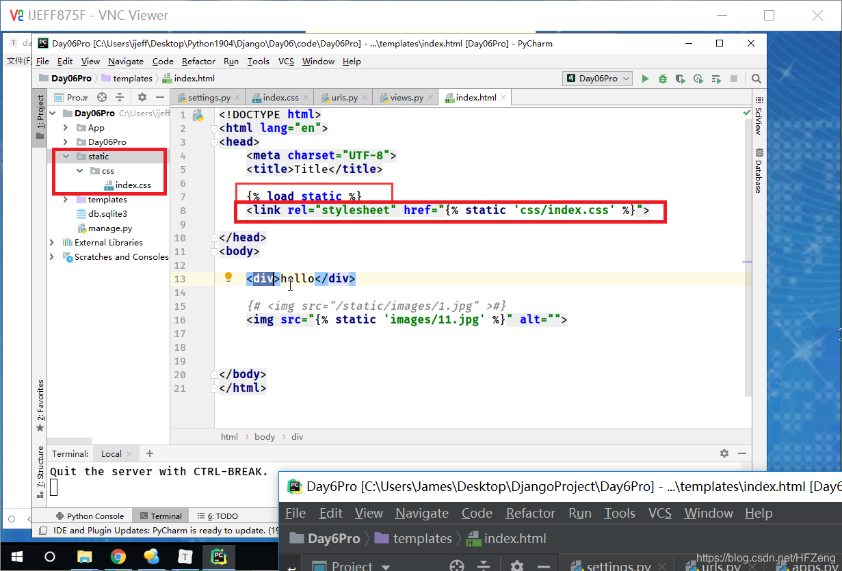Click the grey Stop square icon
The width and height of the screenshot is (842, 571).
(x=734, y=79)
